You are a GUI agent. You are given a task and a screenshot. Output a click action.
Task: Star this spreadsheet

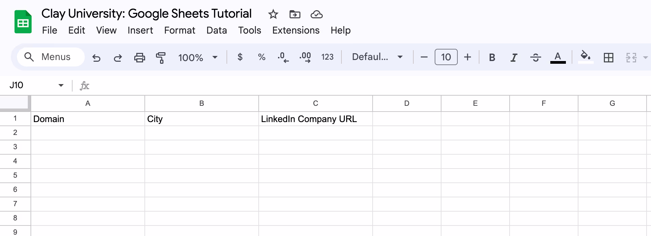(x=273, y=14)
